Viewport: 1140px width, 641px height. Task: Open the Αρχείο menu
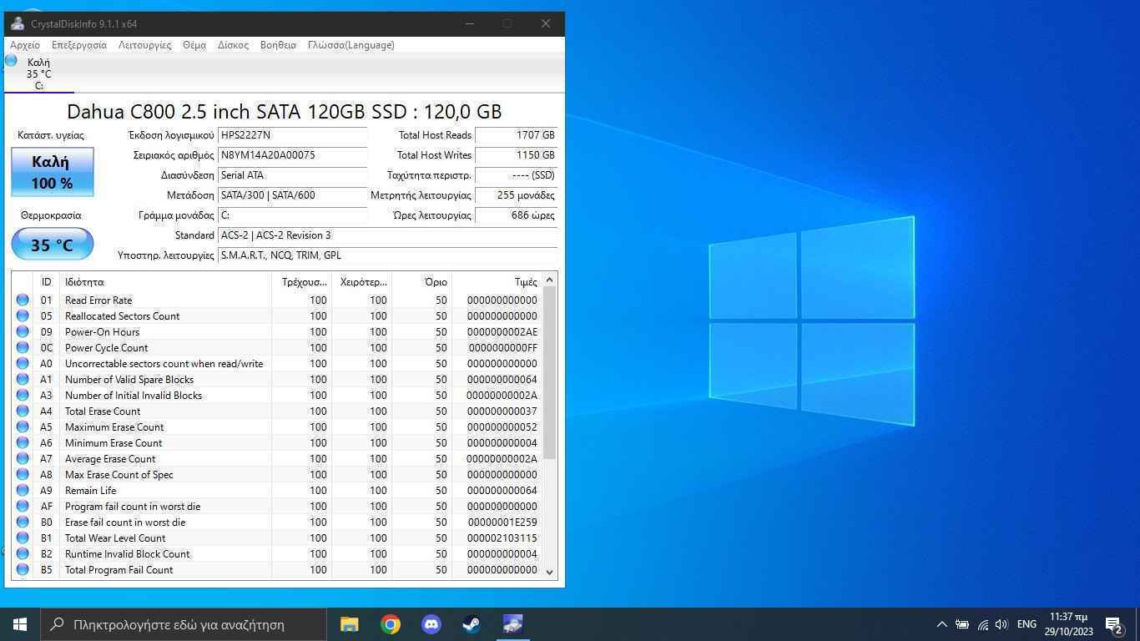[x=25, y=45]
